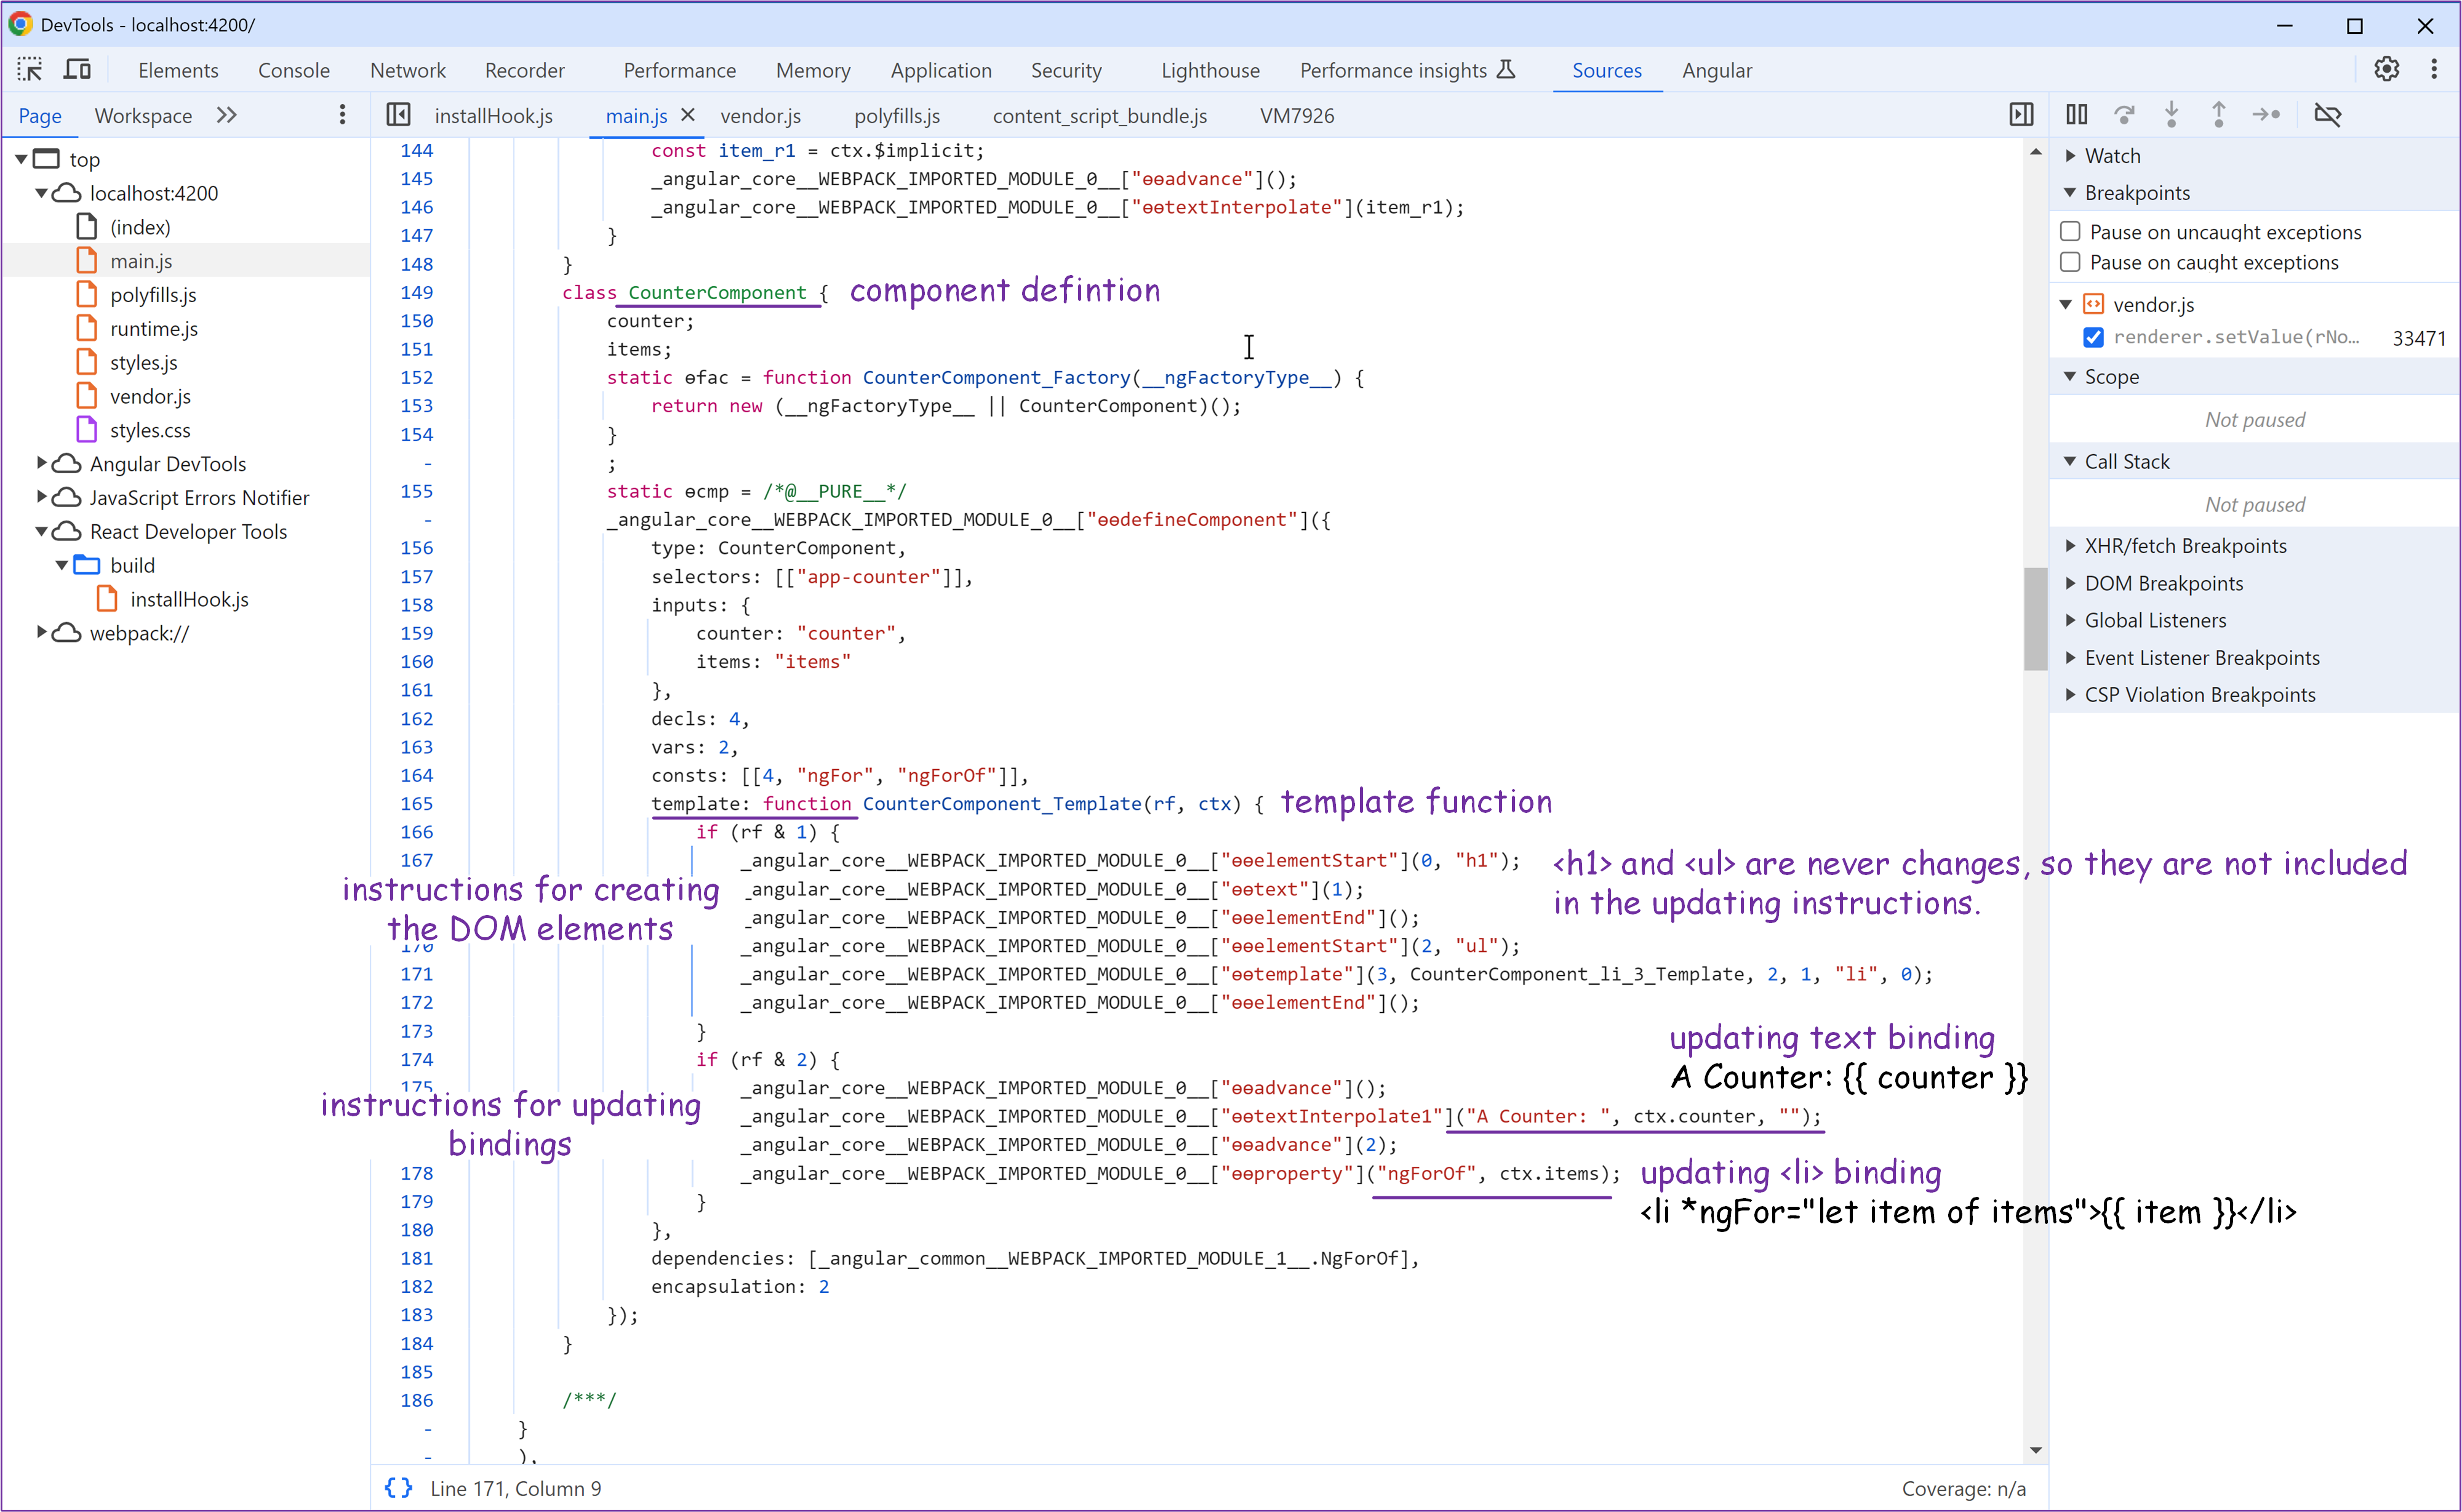This screenshot has height=1512, width=2462.
Task: Hide the debugger sidebar panel
Action: (x=2021, y=115)
